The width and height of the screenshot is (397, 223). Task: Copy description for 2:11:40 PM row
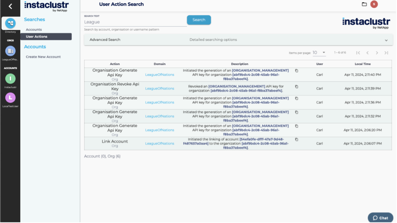pos(297,71)
